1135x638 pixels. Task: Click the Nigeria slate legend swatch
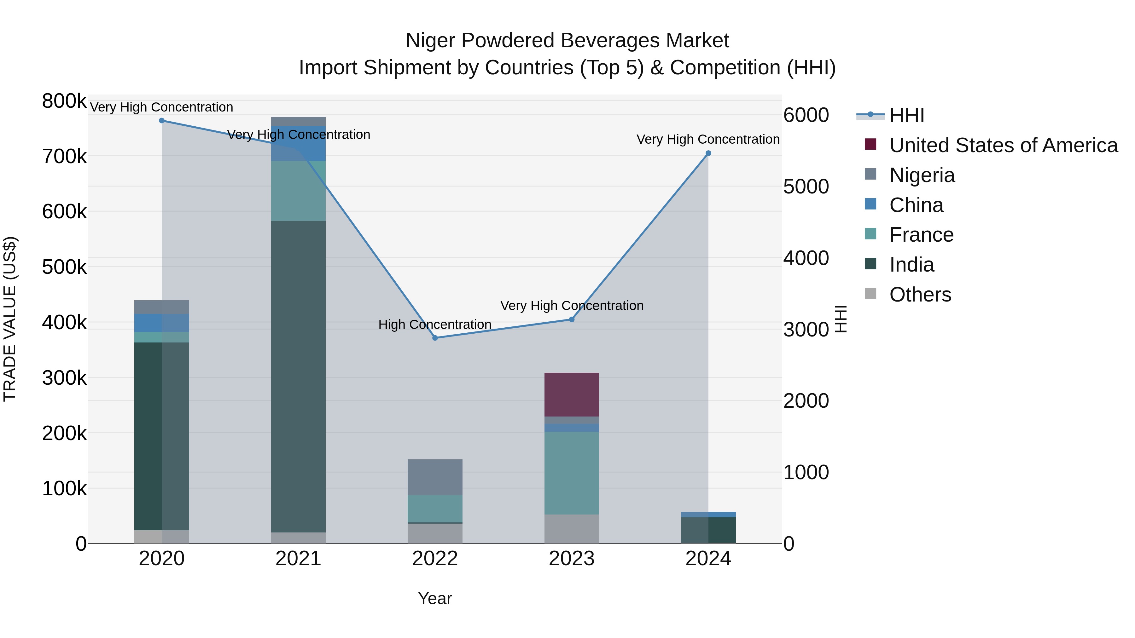tap(870, 174)
